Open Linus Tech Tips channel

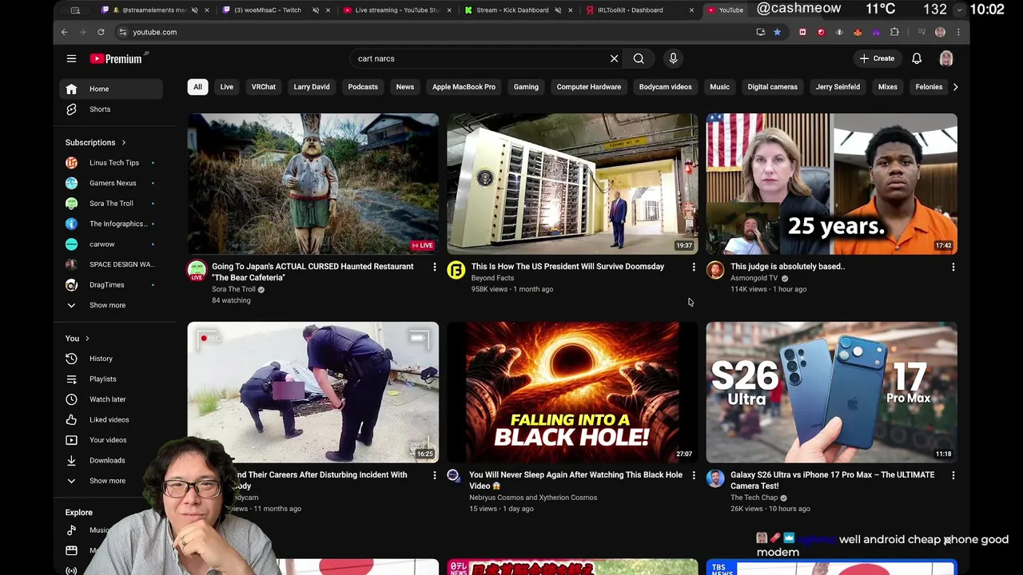click(111, 163)
